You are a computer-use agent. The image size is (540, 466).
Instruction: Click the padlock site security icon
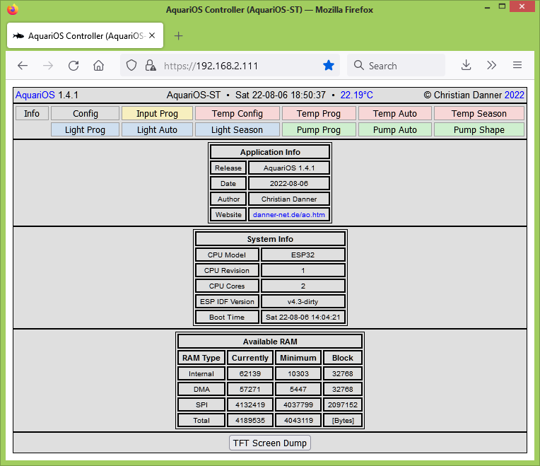click(150, 66)
